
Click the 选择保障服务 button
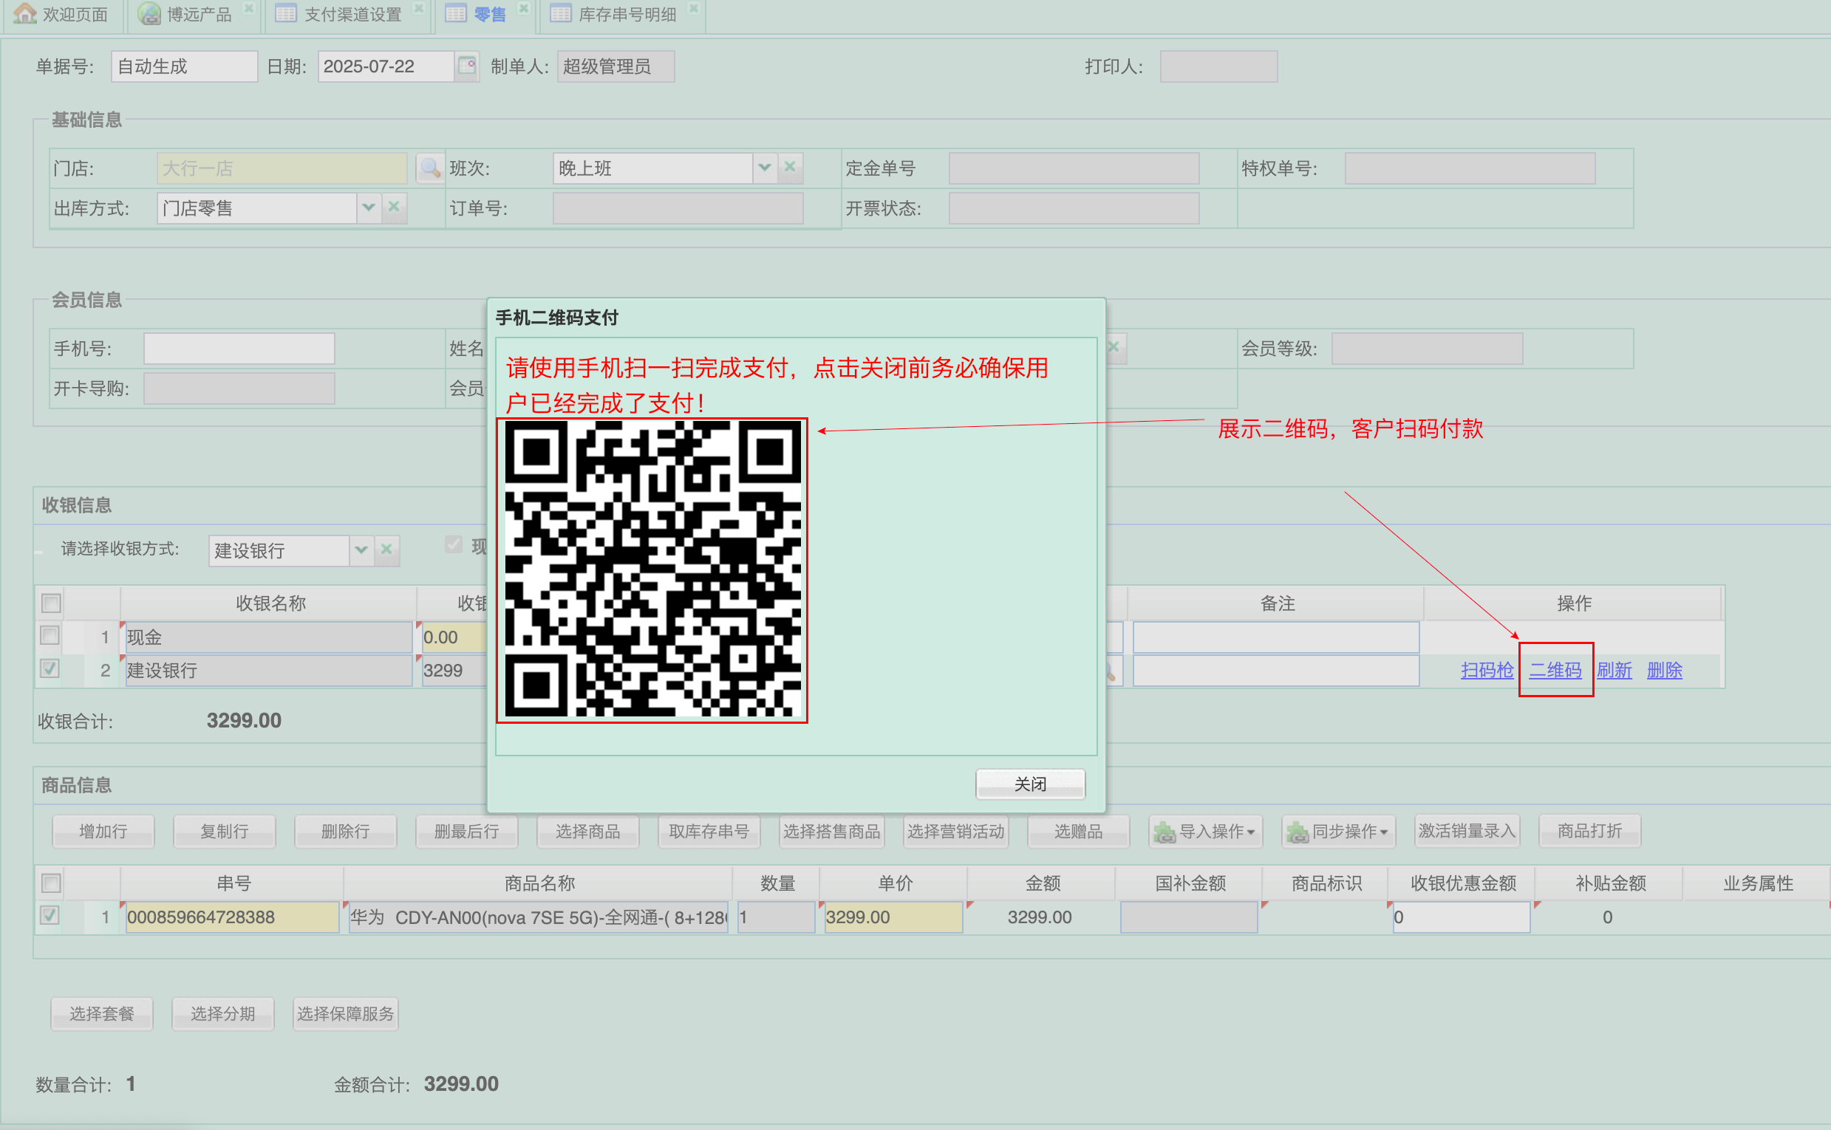coord(345,1014)
